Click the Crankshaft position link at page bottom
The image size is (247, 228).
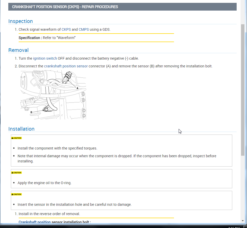pos(35,222)
